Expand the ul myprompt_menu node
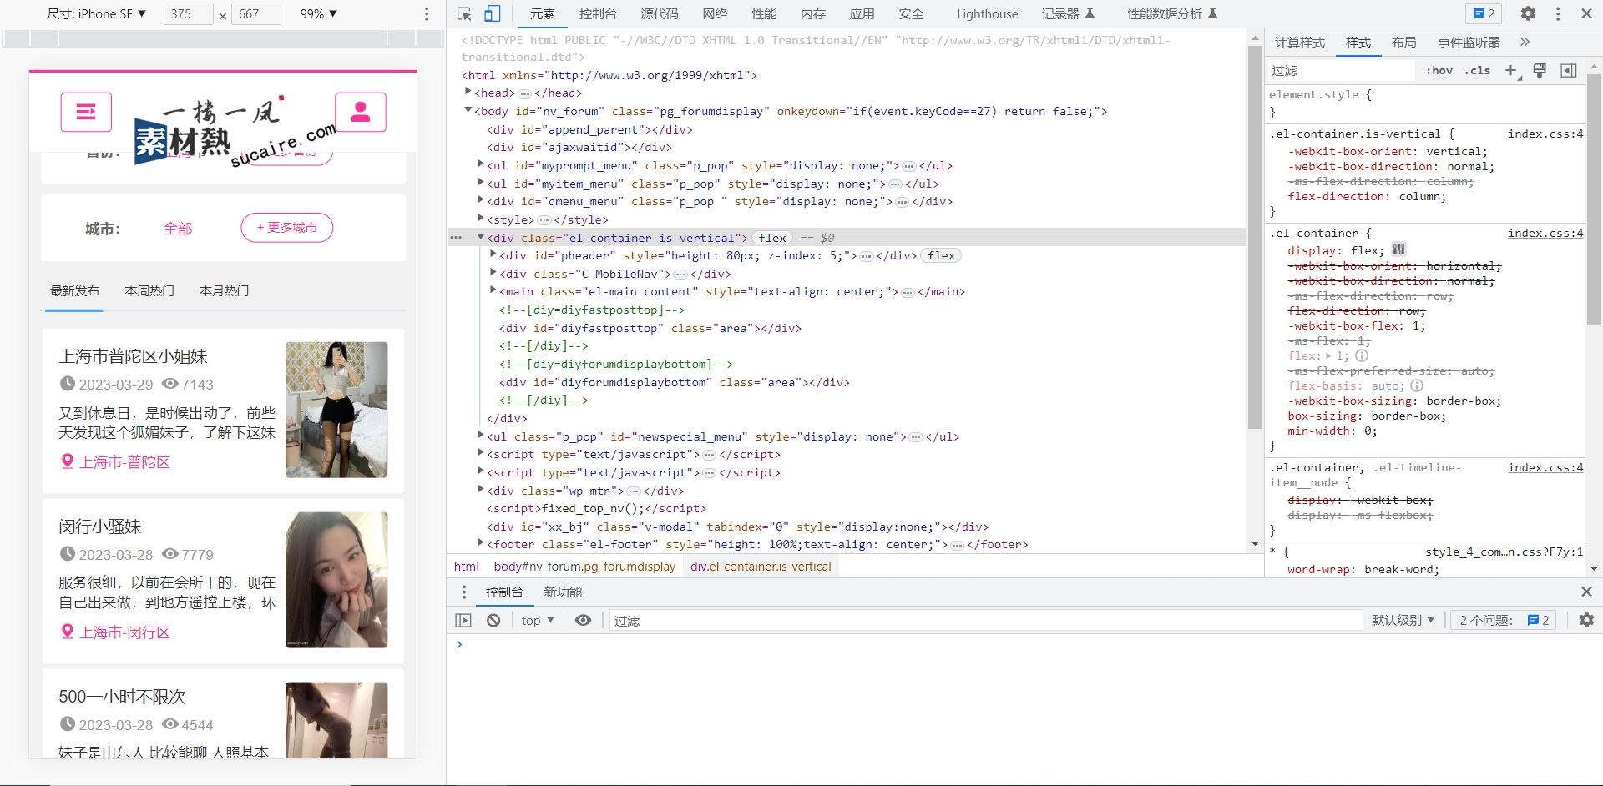 click(x=481, y=165)
